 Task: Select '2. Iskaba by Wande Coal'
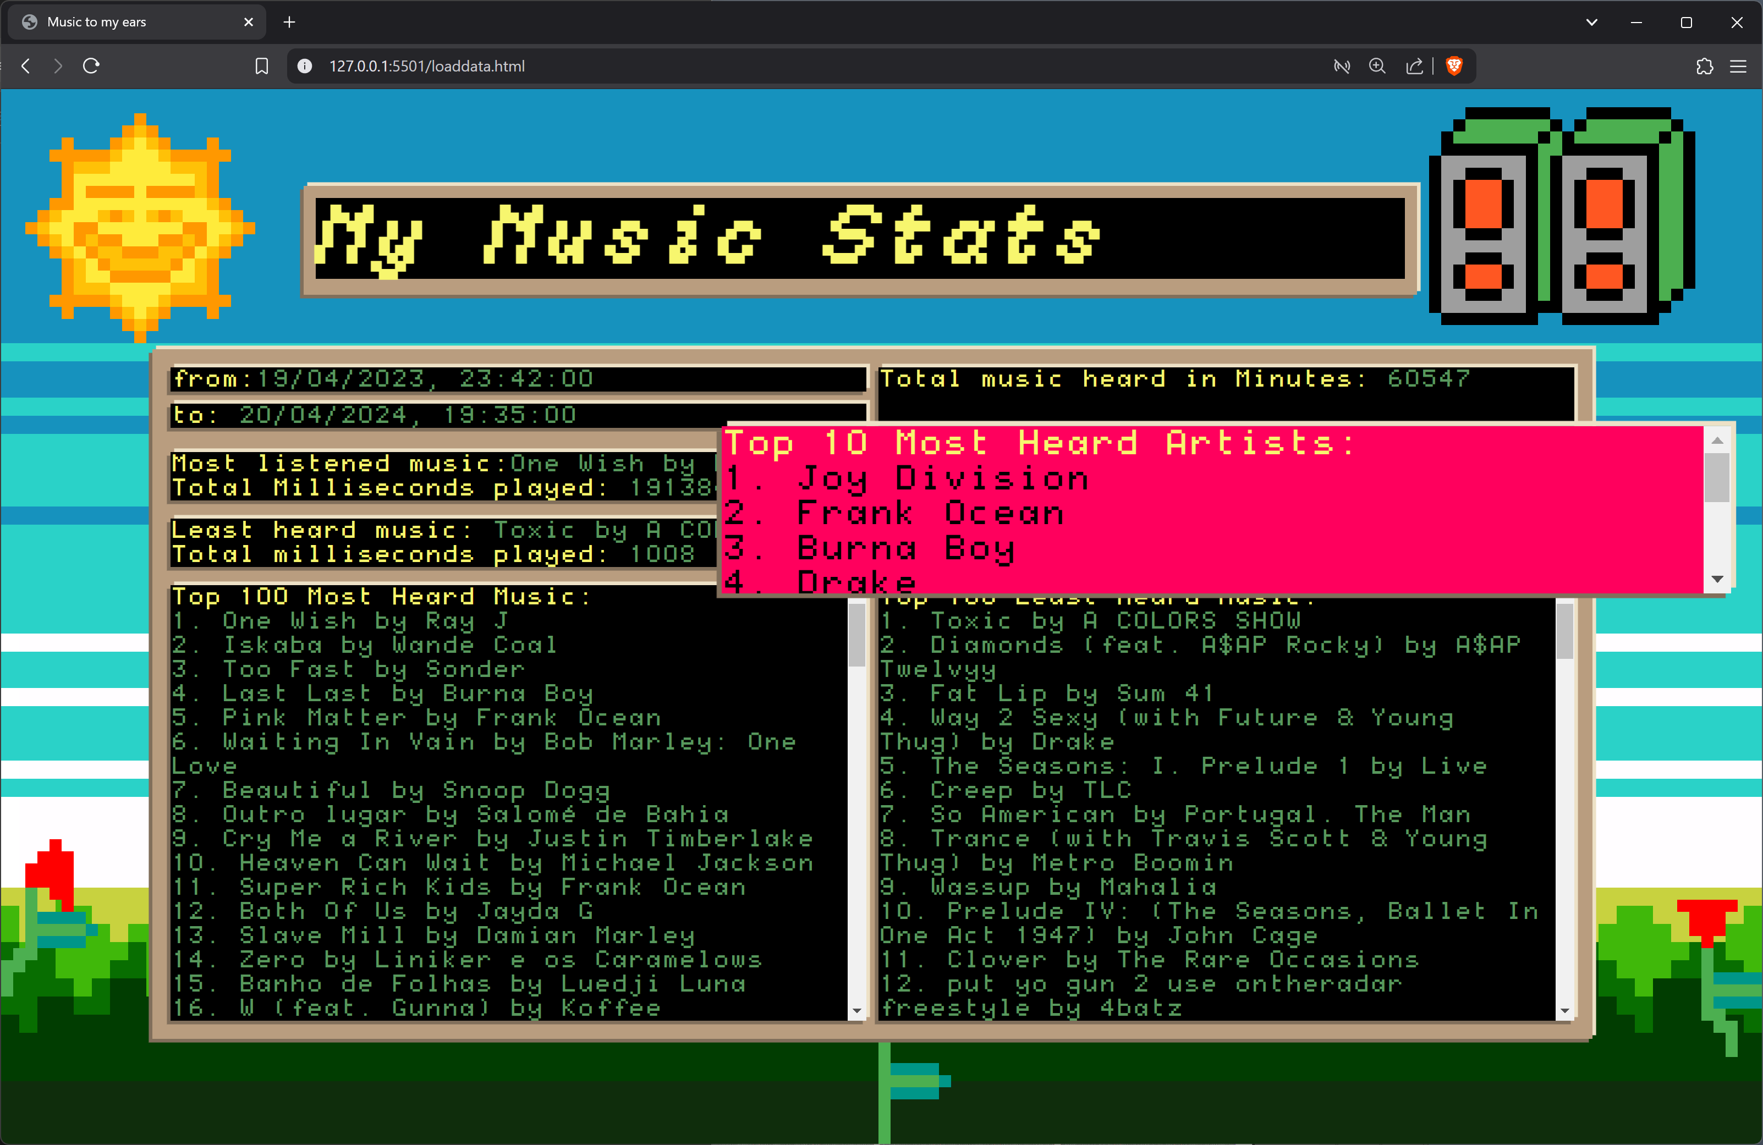[x=364, y=645]
